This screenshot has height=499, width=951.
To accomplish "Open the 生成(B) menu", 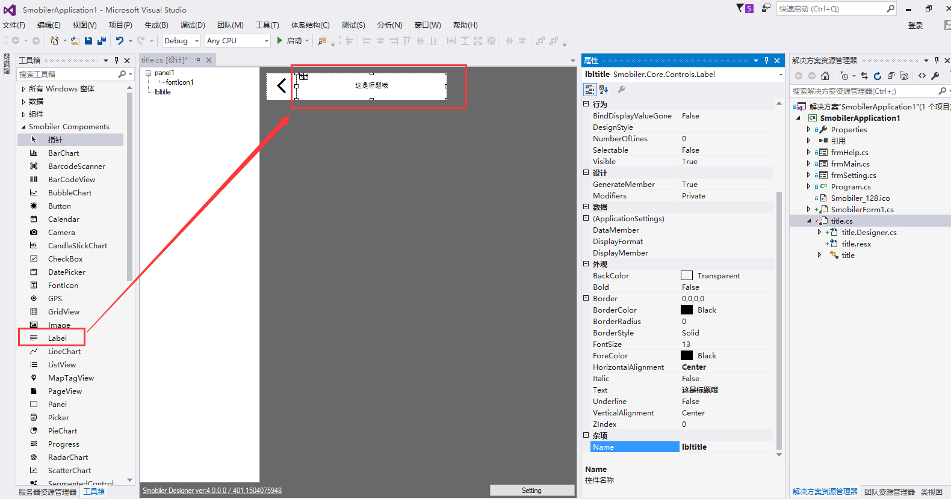I will click(x=156, y=25).
